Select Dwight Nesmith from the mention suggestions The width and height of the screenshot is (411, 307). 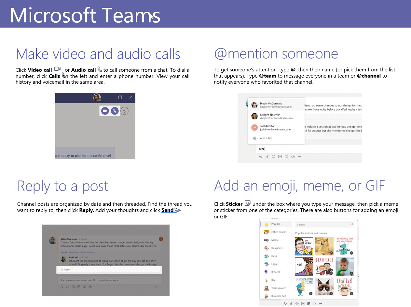[276, 116]
